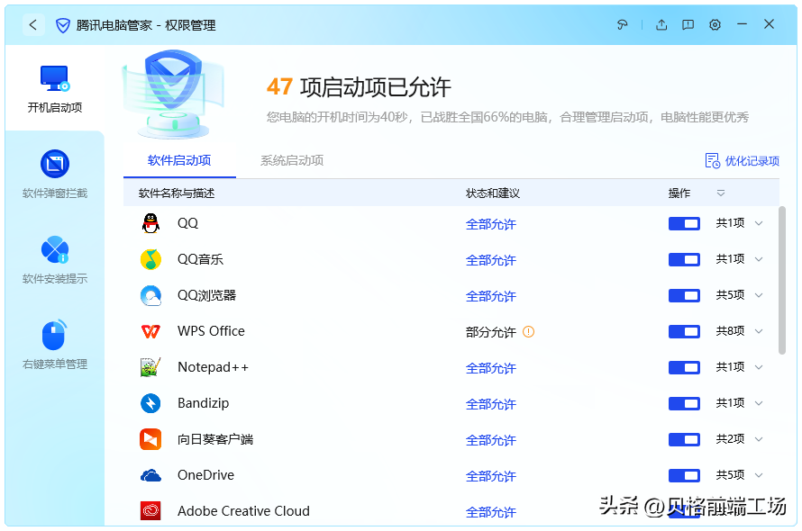The width and height of the screenshot is (802, 531).
Task: Click the QQ浏览器 app icon
Action: click(150, 295)
